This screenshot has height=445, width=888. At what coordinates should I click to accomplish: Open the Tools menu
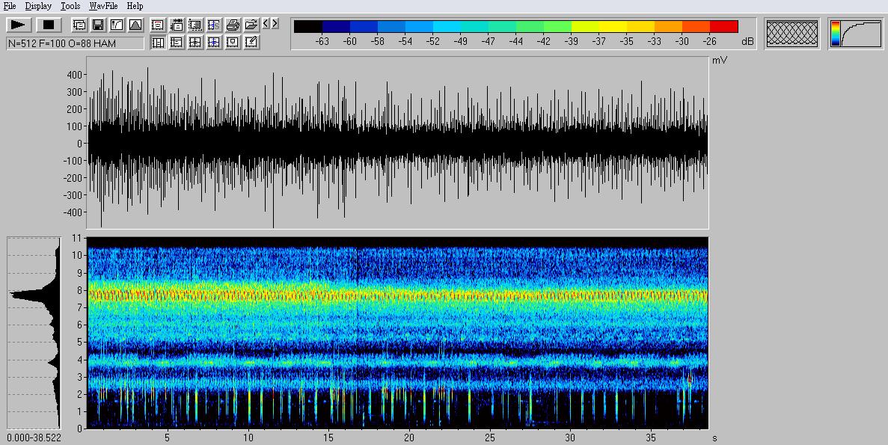(70, 6)
